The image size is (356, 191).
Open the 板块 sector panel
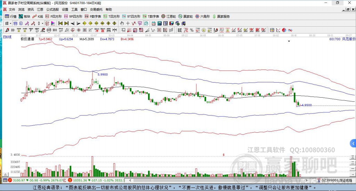point(24,16)
